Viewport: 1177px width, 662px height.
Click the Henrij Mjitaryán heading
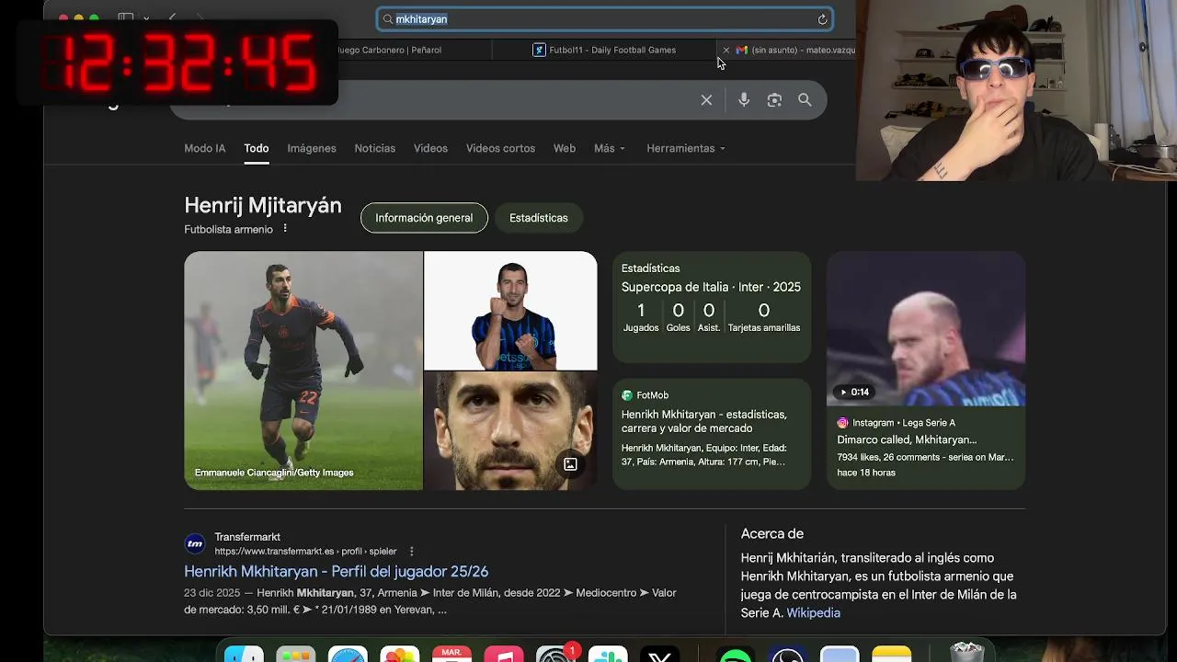click(263, 205)
